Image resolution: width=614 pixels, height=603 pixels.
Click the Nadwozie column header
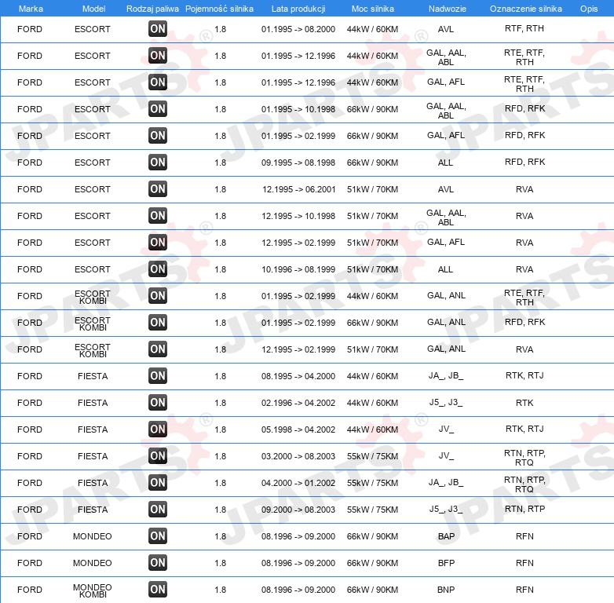coord(448,9)
